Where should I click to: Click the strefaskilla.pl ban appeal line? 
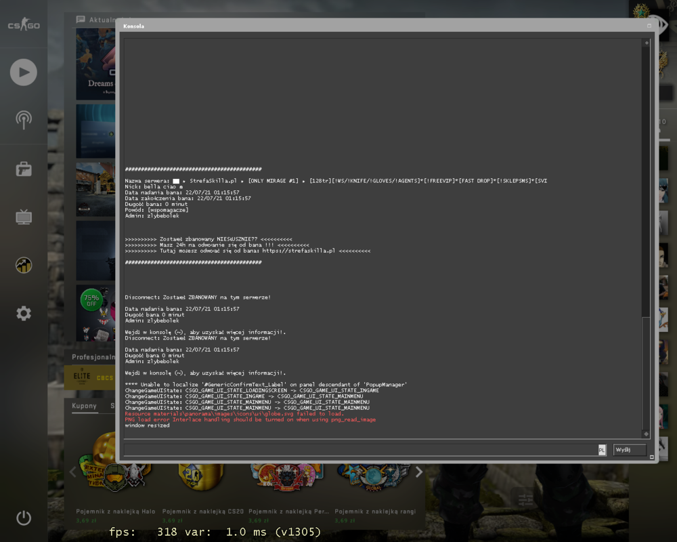[247, 251]
